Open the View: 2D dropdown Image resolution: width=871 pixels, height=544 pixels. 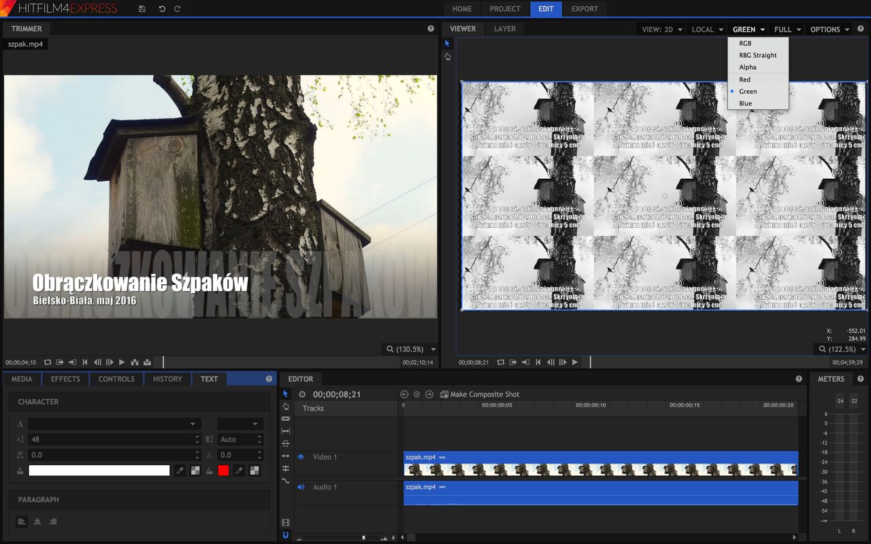662,29
